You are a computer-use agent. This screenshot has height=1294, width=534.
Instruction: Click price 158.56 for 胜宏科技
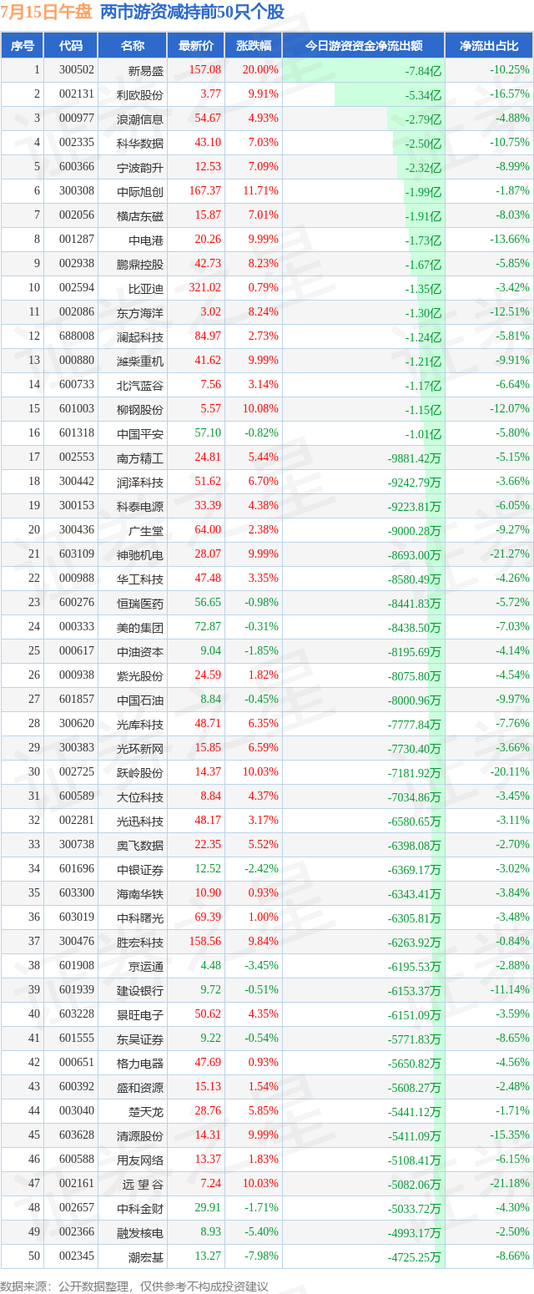click(x=205, y=942)
